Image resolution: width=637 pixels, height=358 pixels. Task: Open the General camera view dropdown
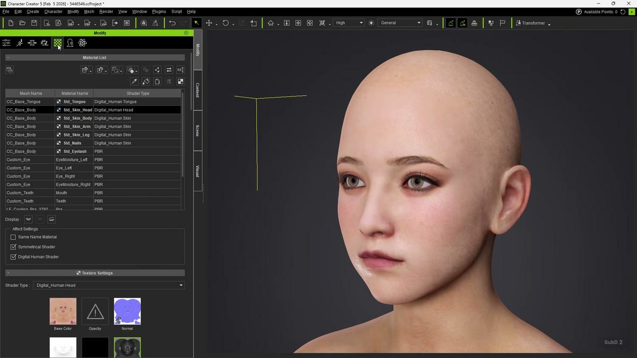click(400, 23)
